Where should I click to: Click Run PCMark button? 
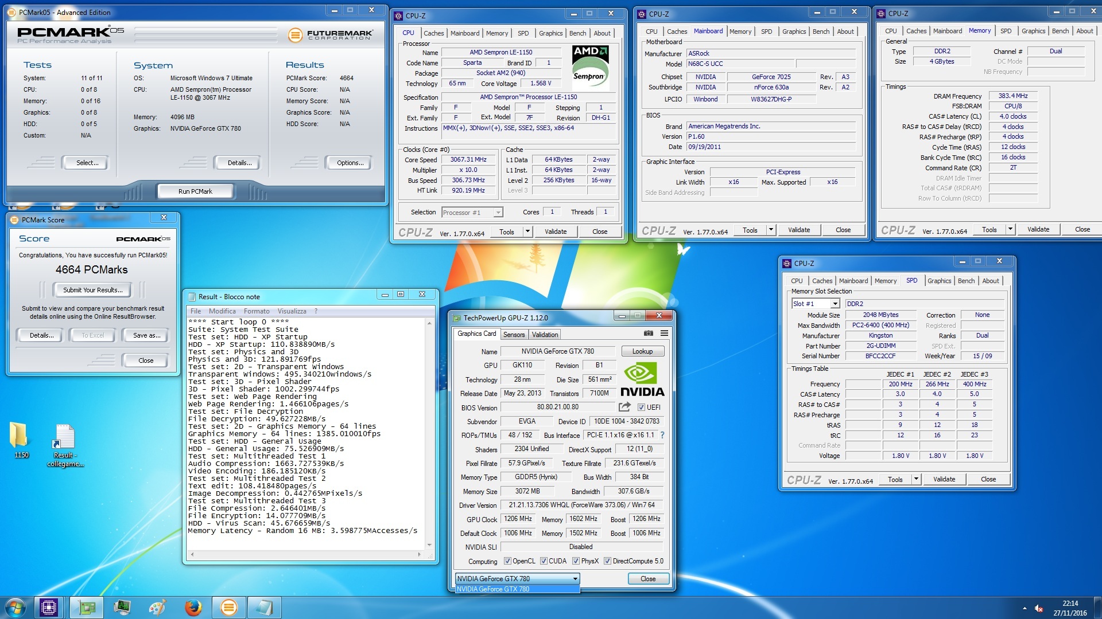coord(195,191)
